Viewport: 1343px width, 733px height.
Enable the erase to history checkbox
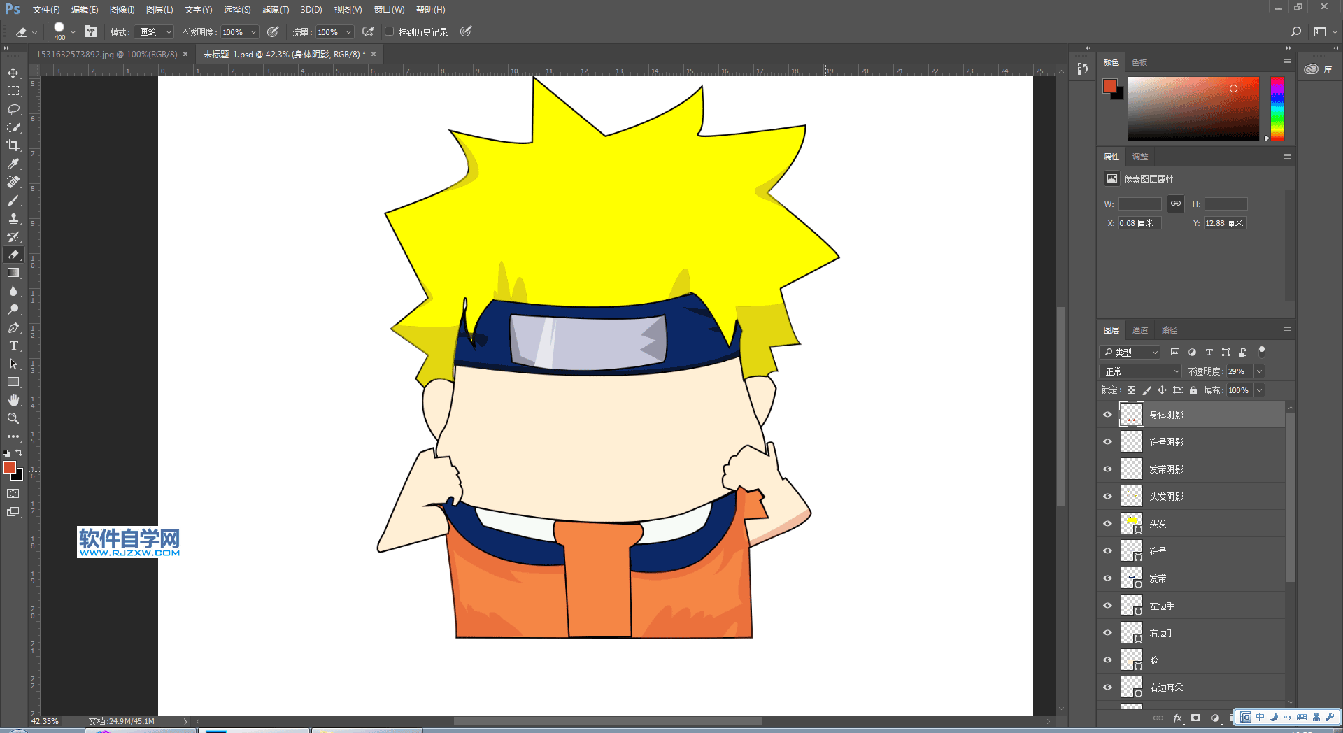390,31
